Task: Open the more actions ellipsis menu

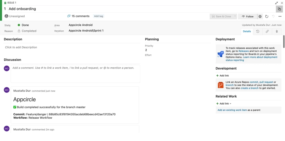Action: tap(280, 17)
